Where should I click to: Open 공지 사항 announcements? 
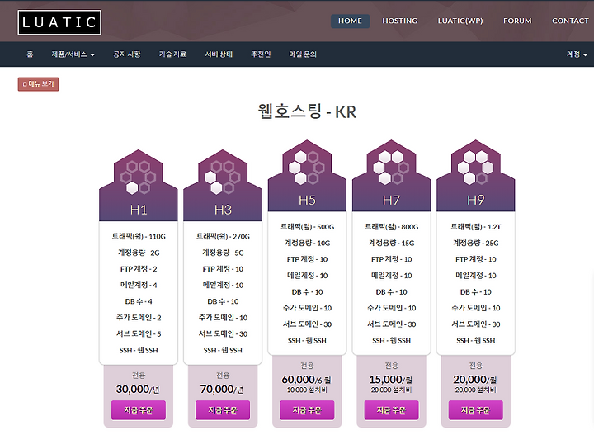coord(126,54)
